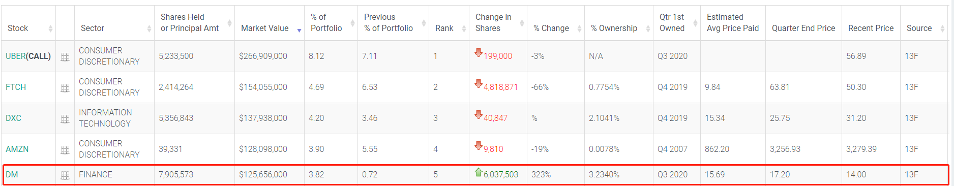Open the DM stock link
954x186 pixels.
point(12,174)
